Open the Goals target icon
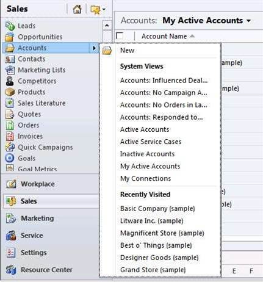 click(x=10, y=158)
